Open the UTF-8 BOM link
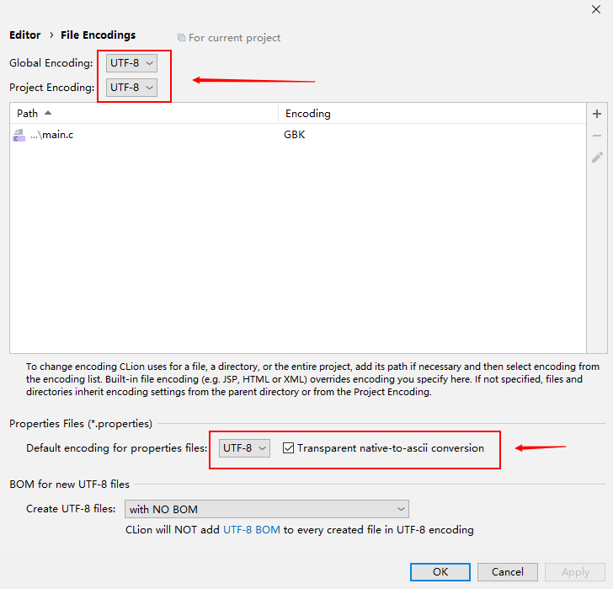Screen dimensions: 613x589 pos(252,529)
